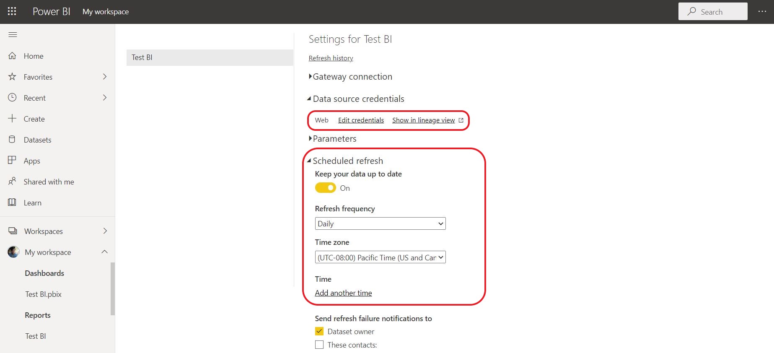Click the Recent clock icon
Viewport: 774px width, 353px height.
13,98
